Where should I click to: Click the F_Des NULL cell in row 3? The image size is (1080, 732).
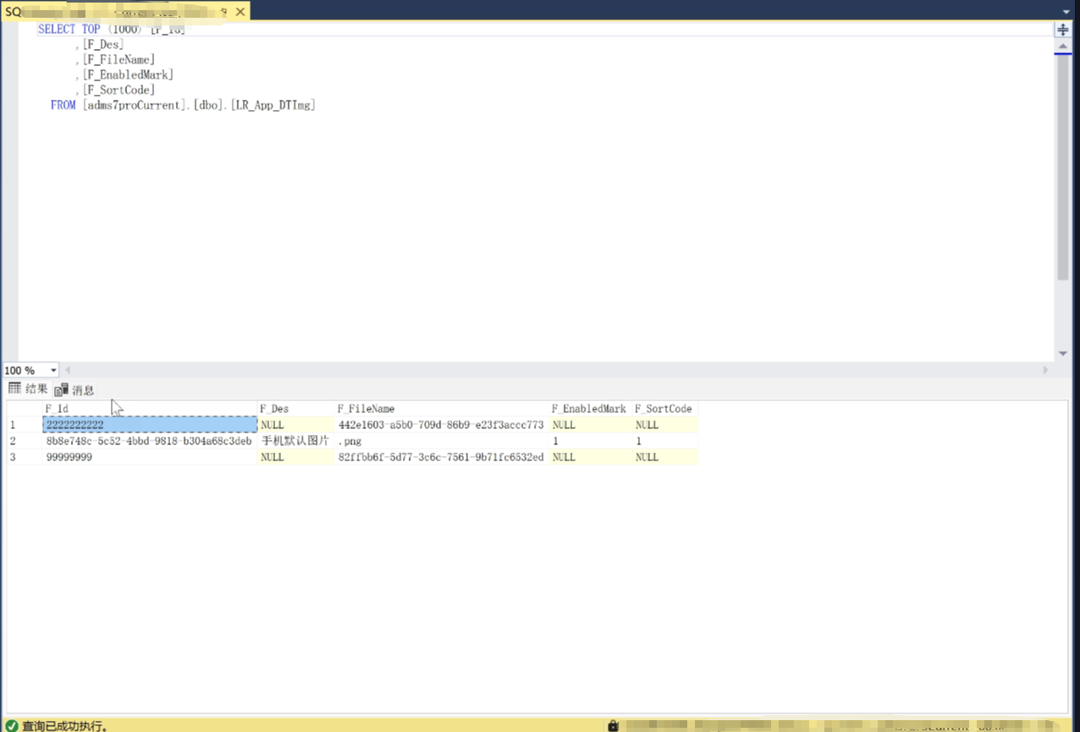pyautogui.click(x=295, y=457)
